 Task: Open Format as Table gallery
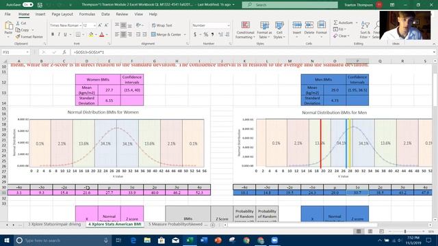pyautogui.click(x=264, y=30)
